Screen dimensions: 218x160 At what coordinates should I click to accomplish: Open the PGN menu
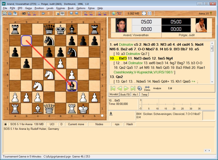[12, 8]
